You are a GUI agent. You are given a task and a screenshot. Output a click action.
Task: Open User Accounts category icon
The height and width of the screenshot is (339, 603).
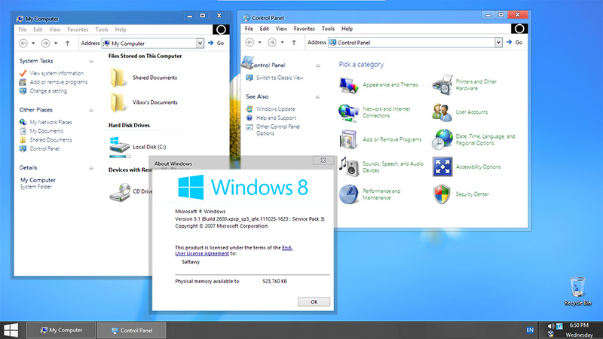442,112
